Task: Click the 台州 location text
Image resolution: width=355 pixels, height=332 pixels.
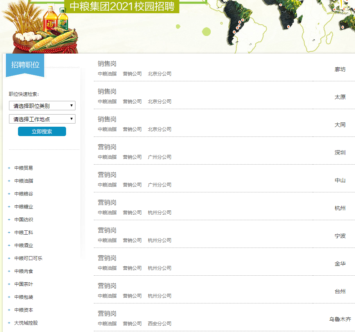Action: (x=340, y=291)
